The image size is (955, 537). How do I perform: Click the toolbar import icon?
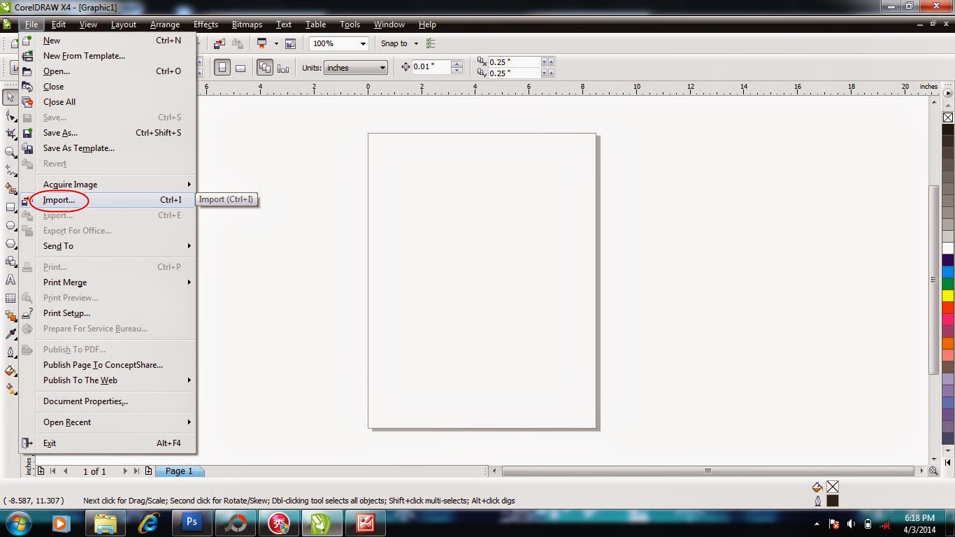point(220,43)
